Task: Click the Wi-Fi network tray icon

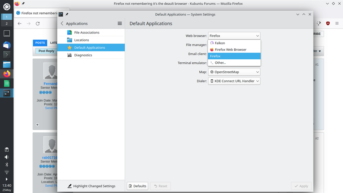Action: pos(7,172)
